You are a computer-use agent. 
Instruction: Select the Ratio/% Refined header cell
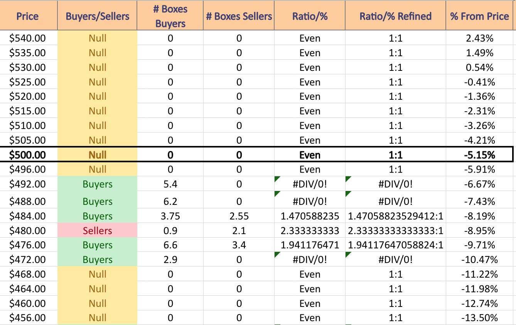click(396, 16)
